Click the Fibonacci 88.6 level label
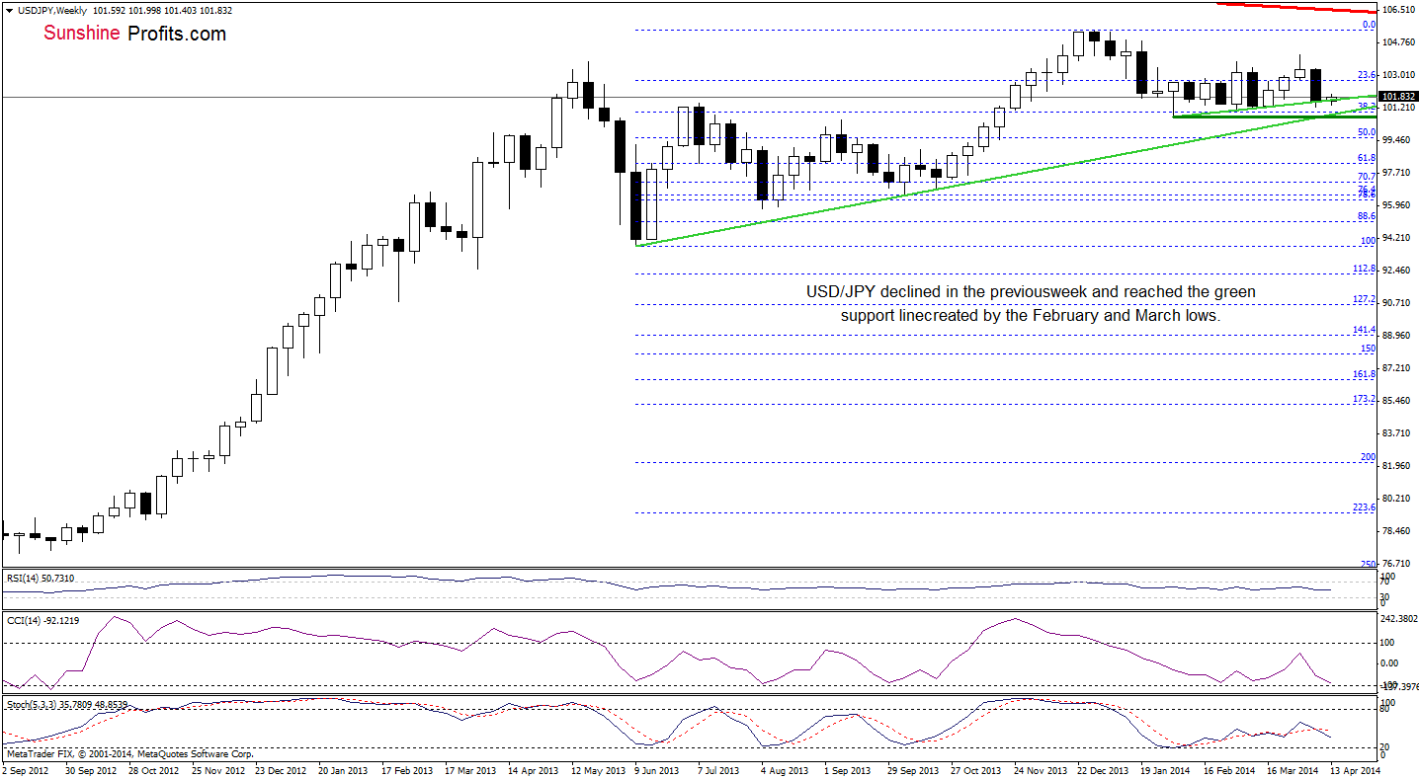 [x=1368, y=216]
